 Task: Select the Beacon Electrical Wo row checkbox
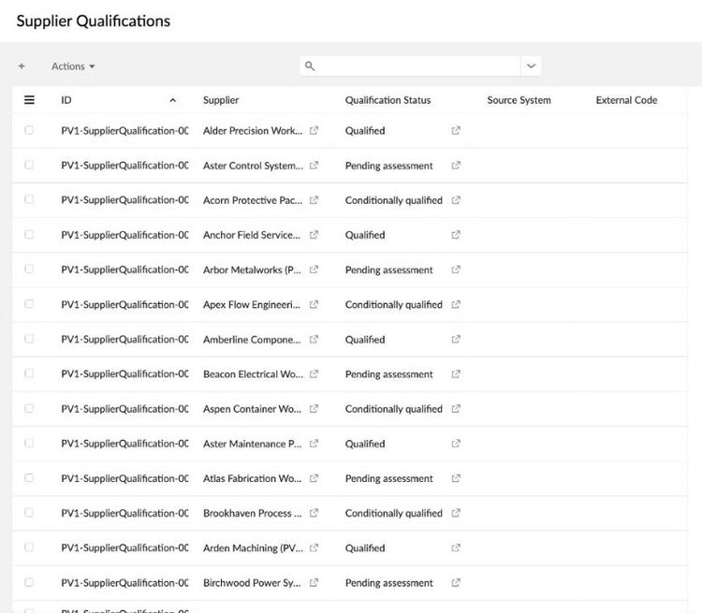tap(29, 373)
